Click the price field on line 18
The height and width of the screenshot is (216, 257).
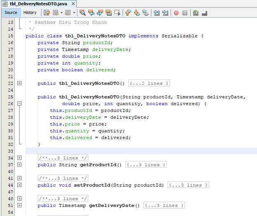(90, 56)
